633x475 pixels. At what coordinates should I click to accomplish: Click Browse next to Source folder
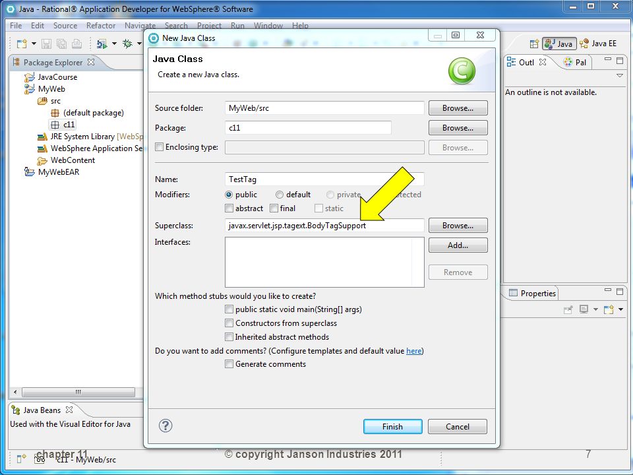point(458,108)
